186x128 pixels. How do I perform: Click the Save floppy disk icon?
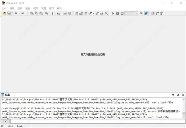pos(9,13)
